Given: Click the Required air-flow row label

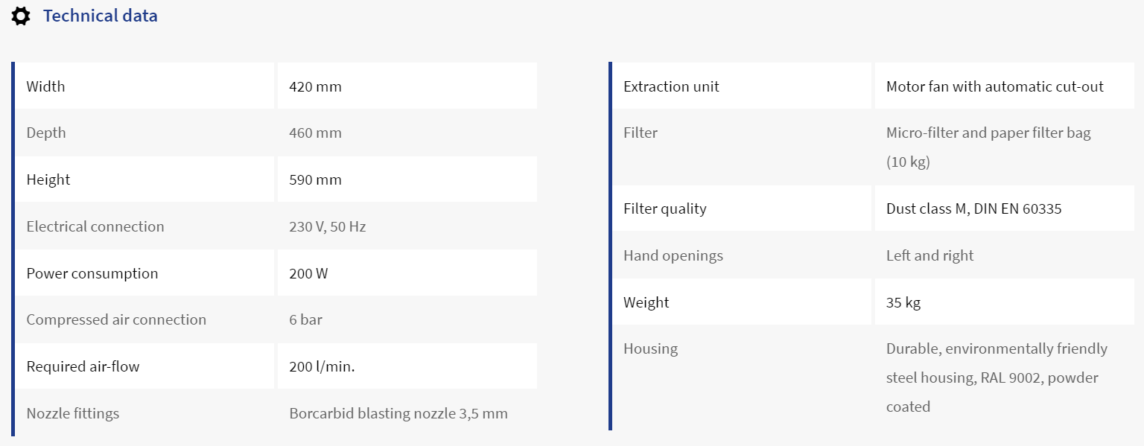Looking at the screenshot, I should click(83, 366).
